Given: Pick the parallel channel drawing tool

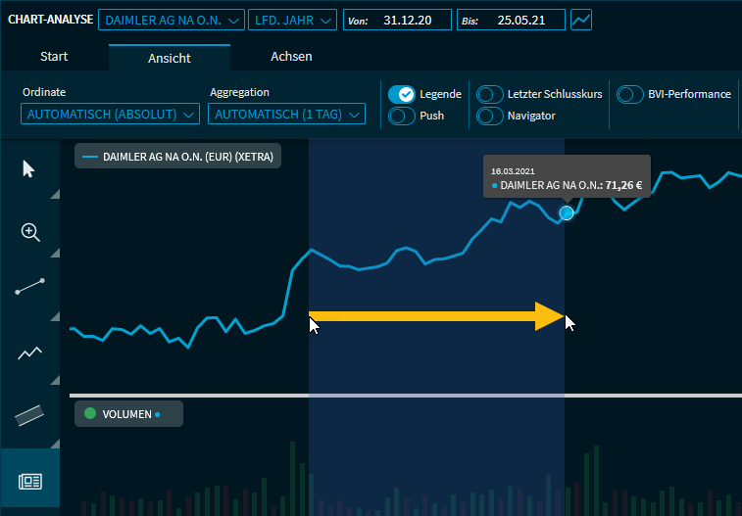Looking at the screenshot, I should [x=29, y=415].
